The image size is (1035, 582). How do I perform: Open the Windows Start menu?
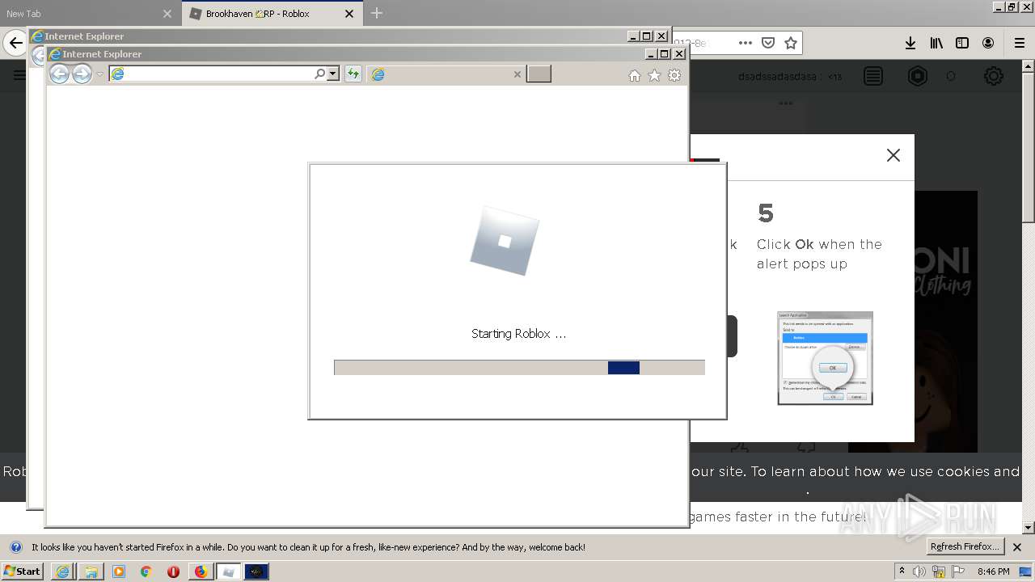coord(23,571)
